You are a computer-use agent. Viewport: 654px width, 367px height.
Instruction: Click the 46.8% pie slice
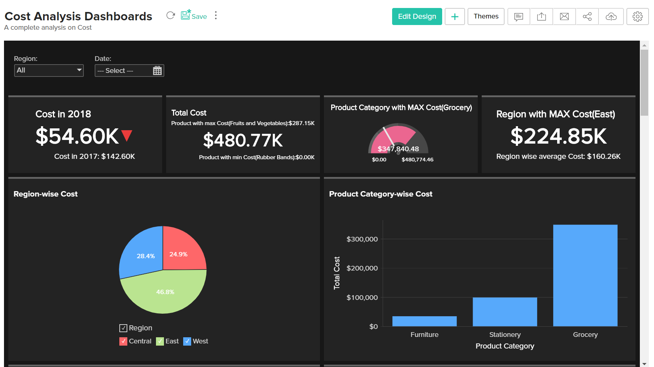[165, 292]
